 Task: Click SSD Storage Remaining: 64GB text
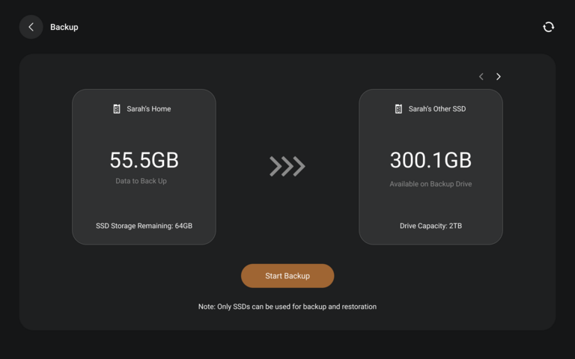[144, 226]
